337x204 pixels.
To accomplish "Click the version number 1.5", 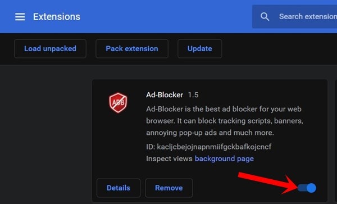I will coord(193,95).
